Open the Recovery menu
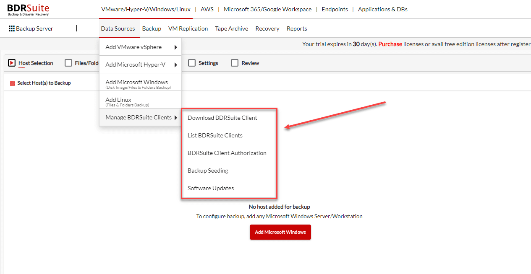531x274 pixels. (x=267, y=28)
